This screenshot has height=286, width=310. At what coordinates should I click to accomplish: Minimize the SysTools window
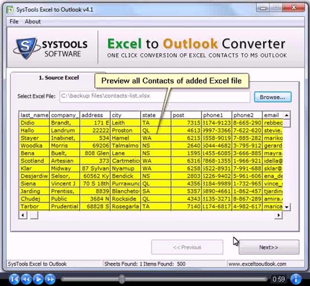coord(263,8)
